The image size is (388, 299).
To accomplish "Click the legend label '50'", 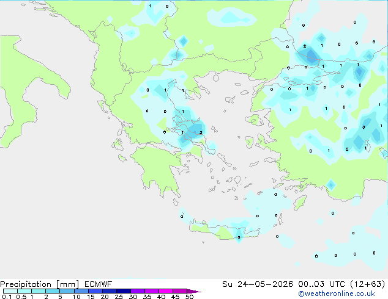I will click(x=189, y=297).
